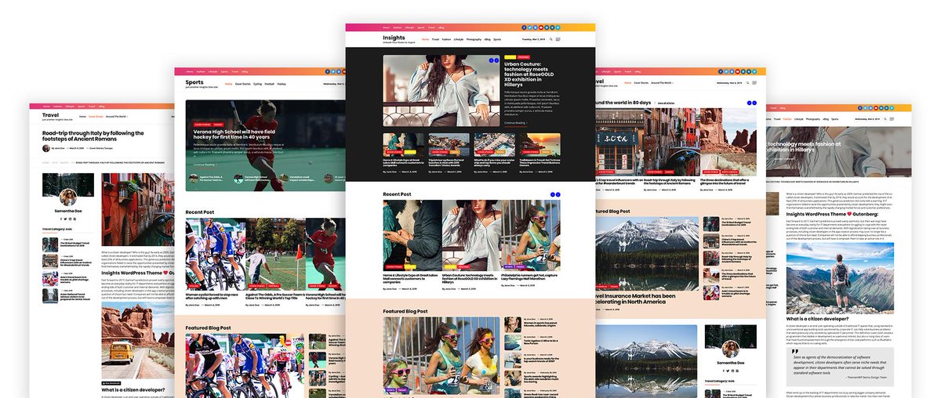Select Home in Insights main navigation

coord(425,39)
